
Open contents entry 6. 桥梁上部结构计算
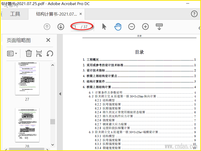pyautogui.click(x=139, y=87)
